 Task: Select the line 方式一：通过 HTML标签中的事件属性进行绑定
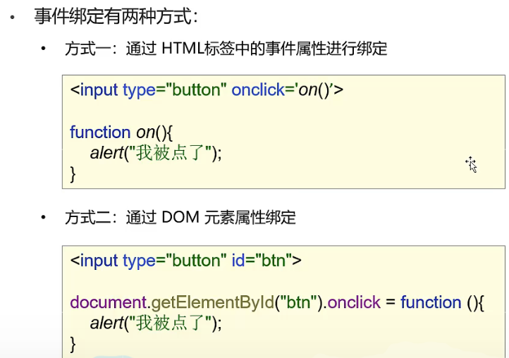click(x=226, y=49)
